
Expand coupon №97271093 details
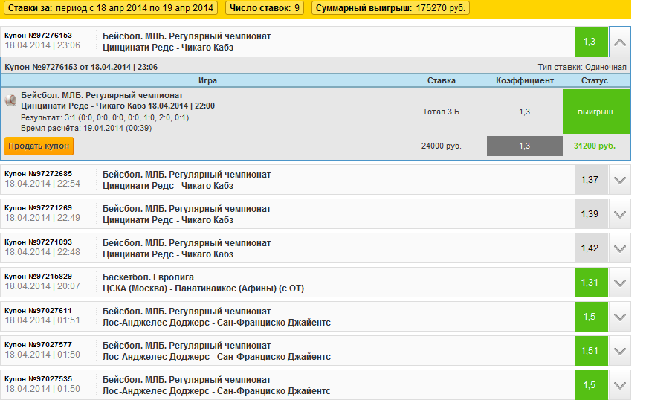click(620, 248)
